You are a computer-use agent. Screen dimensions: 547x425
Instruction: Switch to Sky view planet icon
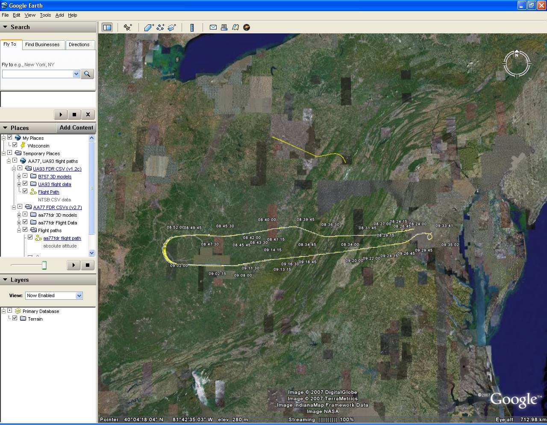247,27
